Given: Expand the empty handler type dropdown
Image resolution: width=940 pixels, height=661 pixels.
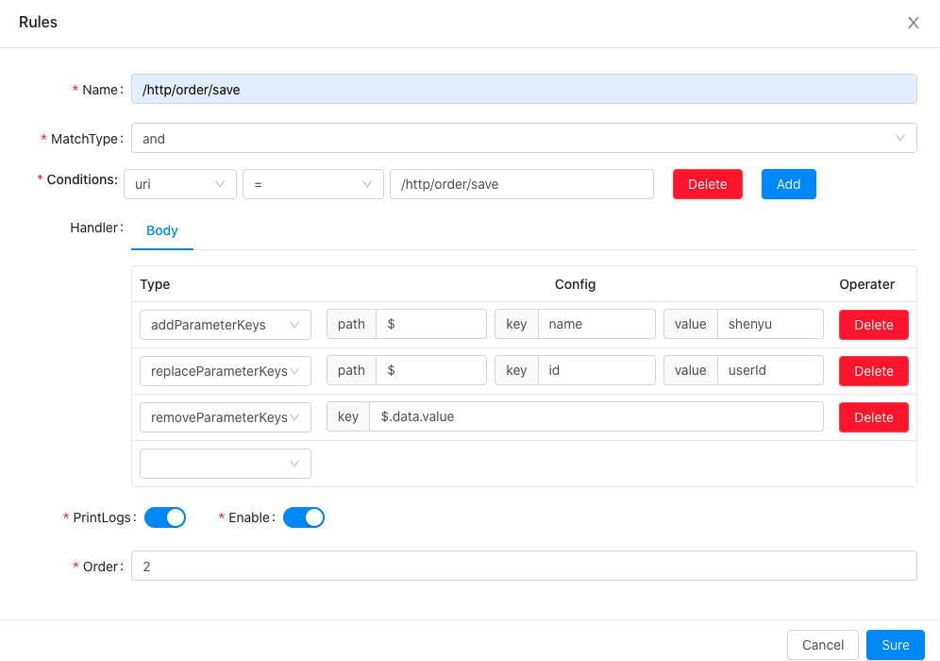Looking at the screenshot, I should [225, 464].
